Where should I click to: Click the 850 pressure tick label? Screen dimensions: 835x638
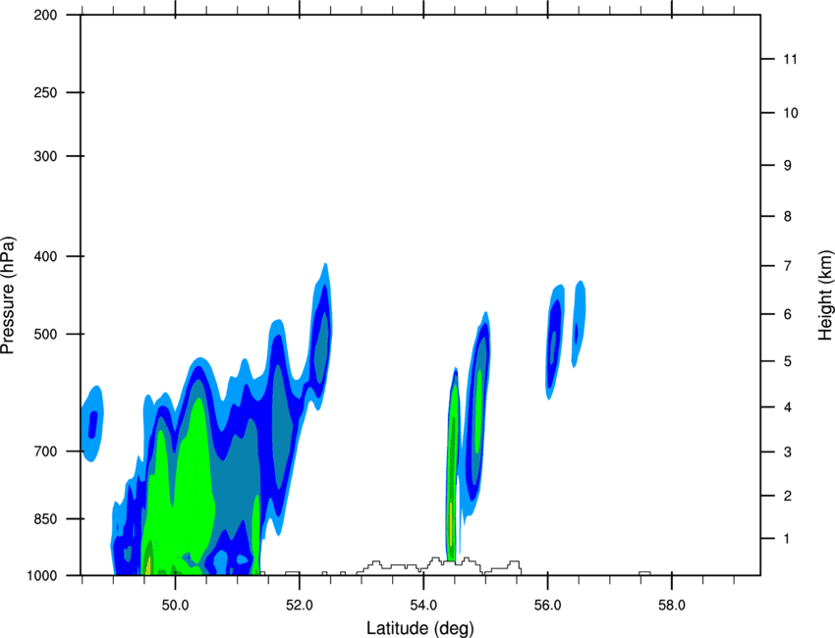point(45,519)
